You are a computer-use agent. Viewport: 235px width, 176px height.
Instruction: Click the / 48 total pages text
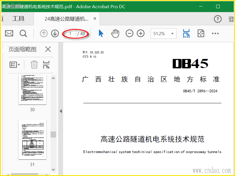(81, 34)
